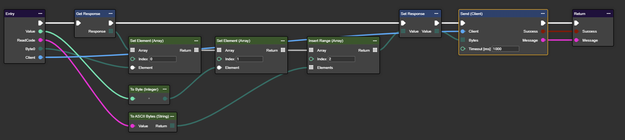This screenshot has width=625, height=140.
Task: Select the Set Response node header
Action: pyautogui.click(x=420, y=13)
